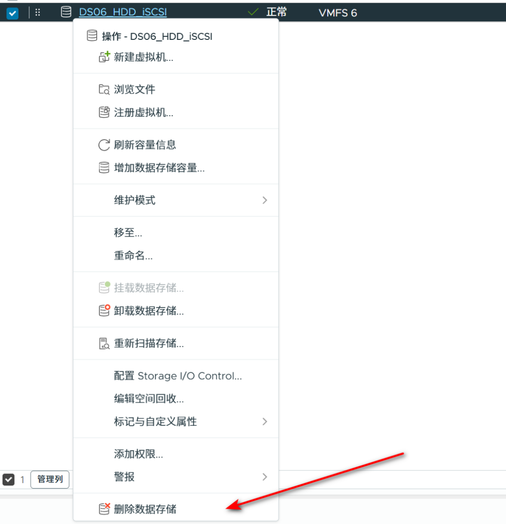
Task: Select 重命名... from the context menu
Action: pos(133,255)
